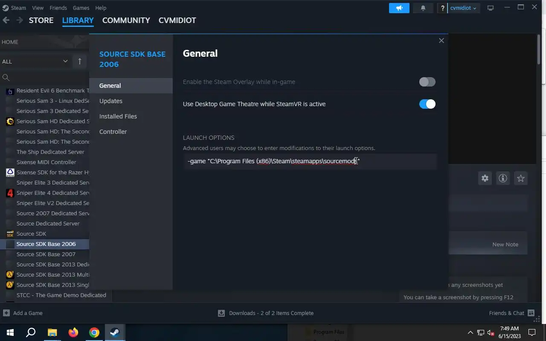Open game settings gear icon
The image size is (546, 341).
485,178
